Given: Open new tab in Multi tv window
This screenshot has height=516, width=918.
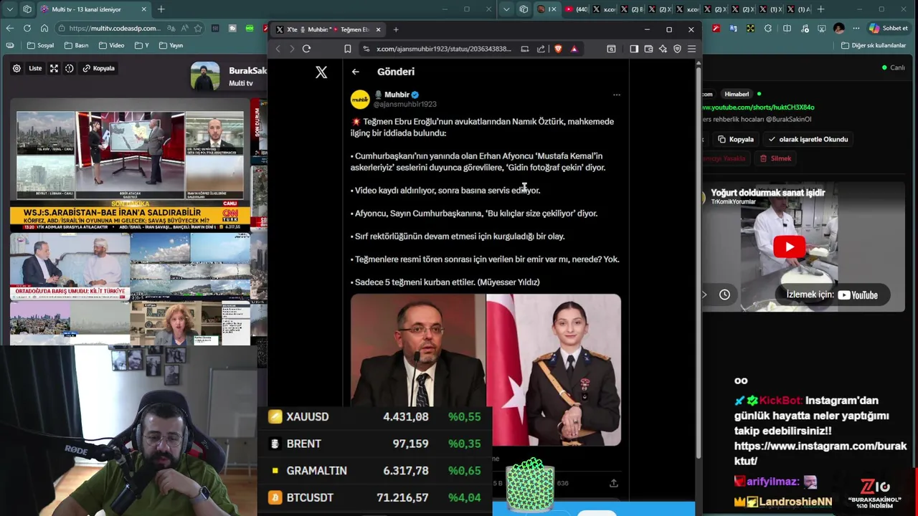Looking at the screenshot, I should pyautogui.click(x=161, y=9).
